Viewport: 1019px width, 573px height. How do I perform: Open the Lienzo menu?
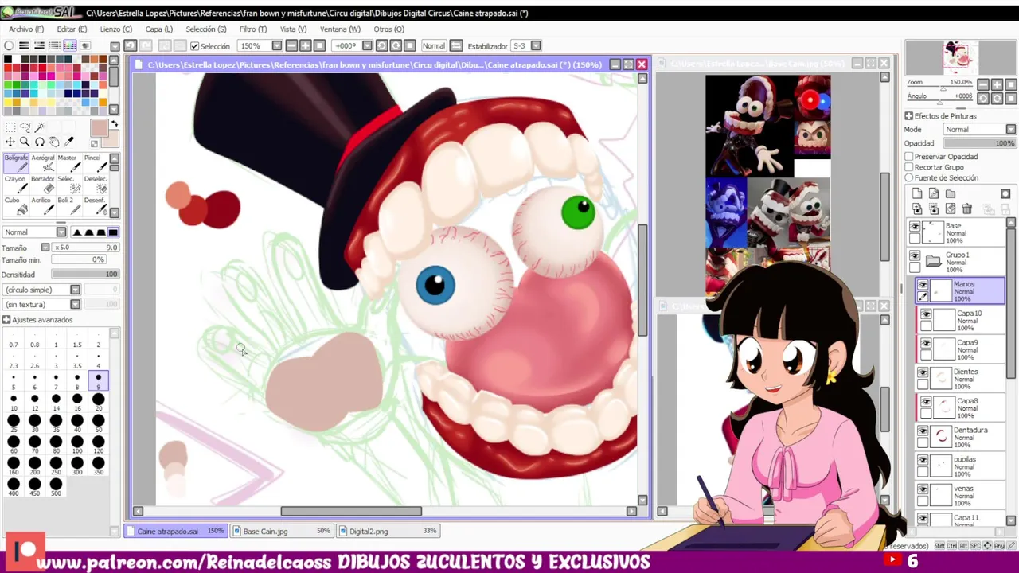point(116,29)
